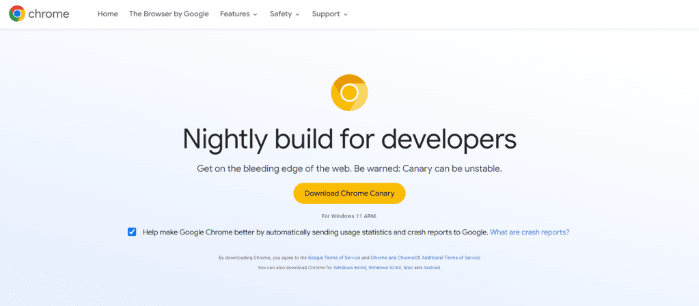View Chrome and ChromeOS Additional Terms of Service
699x306 pixels.
425,258
